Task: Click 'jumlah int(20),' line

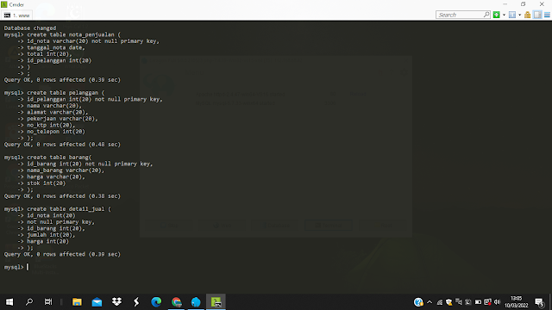Action: [51, 235]
